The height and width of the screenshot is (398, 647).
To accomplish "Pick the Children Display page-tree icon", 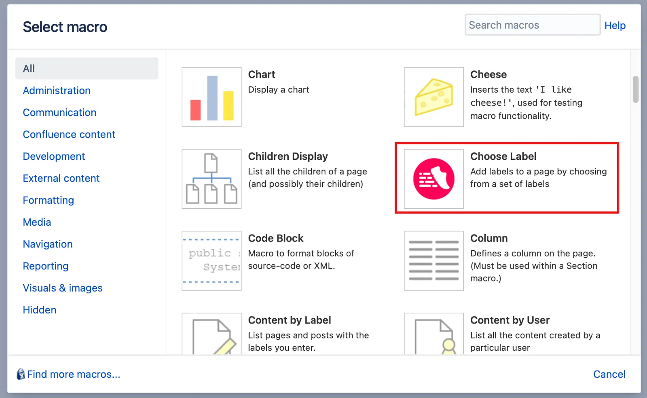I will (x=211, y=179).
